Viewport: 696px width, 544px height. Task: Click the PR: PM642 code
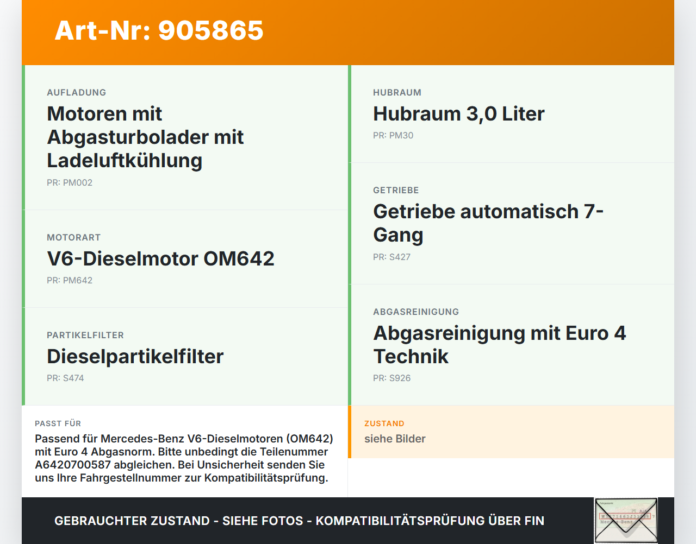pyautogui.click(x=70, y=280)
